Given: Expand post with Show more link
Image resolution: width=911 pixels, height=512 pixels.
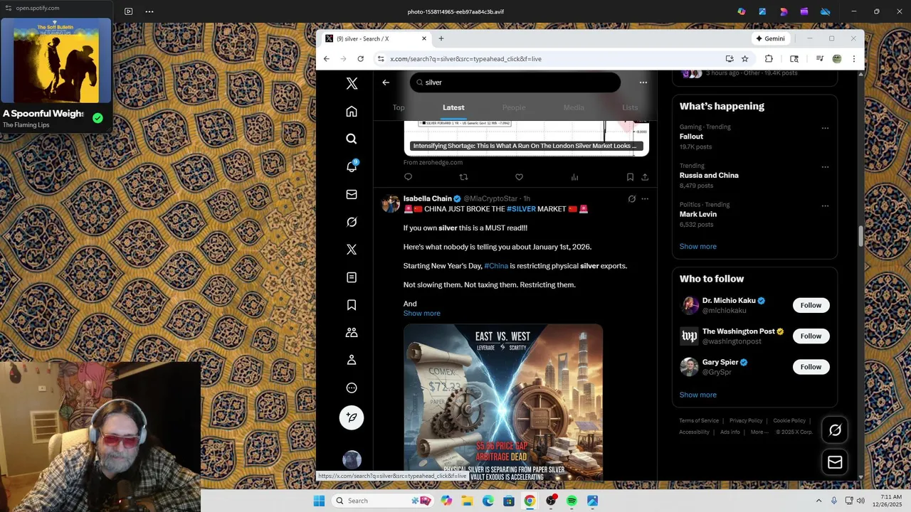Looking at the screenshot, I should [421, 314].
